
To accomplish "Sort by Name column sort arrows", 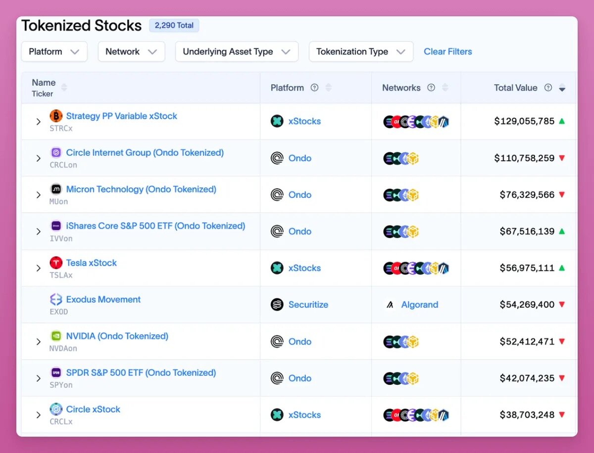I will click(64, 88).
